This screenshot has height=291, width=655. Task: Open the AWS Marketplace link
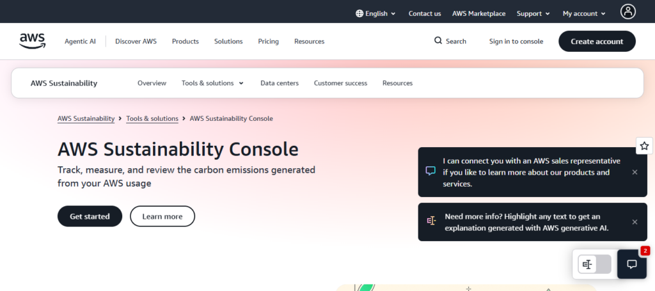tap(478, 13)
